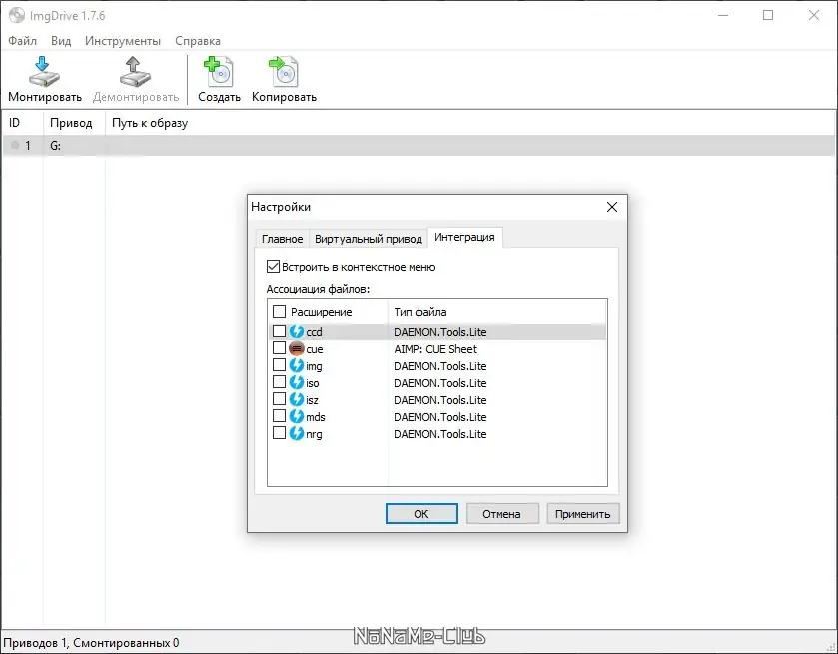Confirm settings with the OK button
Viewport: 838px width, 654px height.
coord(421,514)
